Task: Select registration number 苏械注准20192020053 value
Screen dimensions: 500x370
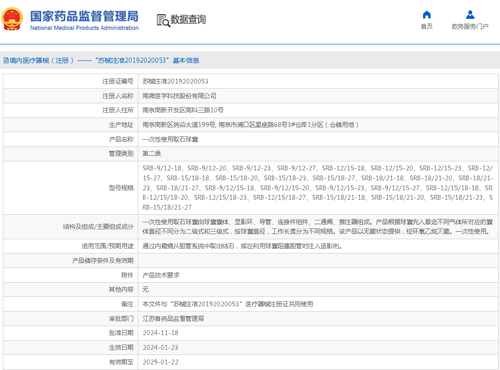Action: (175, 81)
